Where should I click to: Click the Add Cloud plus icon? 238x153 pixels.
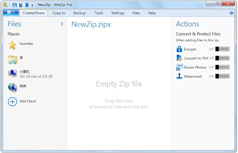tap(13, 101)
